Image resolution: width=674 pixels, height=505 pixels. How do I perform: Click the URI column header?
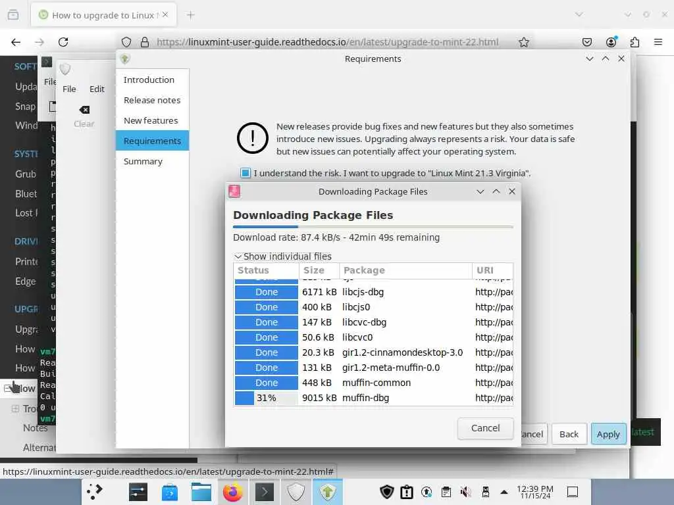click(x=492, y=270)
